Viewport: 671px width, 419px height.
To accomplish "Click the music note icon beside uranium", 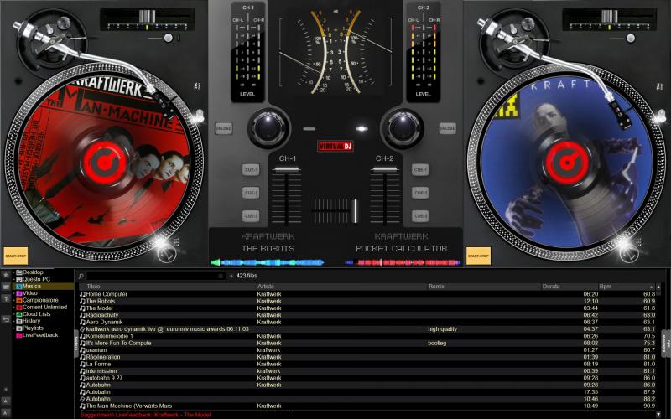I will pyautogui.click(x=82, y=350).
